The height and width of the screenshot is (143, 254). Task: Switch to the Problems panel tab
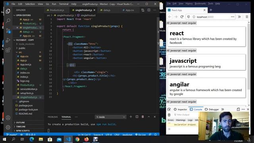coord(53,117)
